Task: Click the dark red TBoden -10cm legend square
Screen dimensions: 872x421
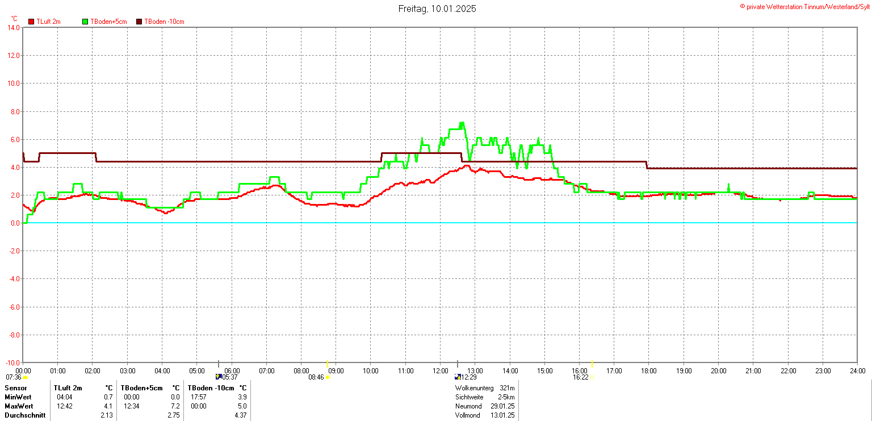Action: point(139,22)
